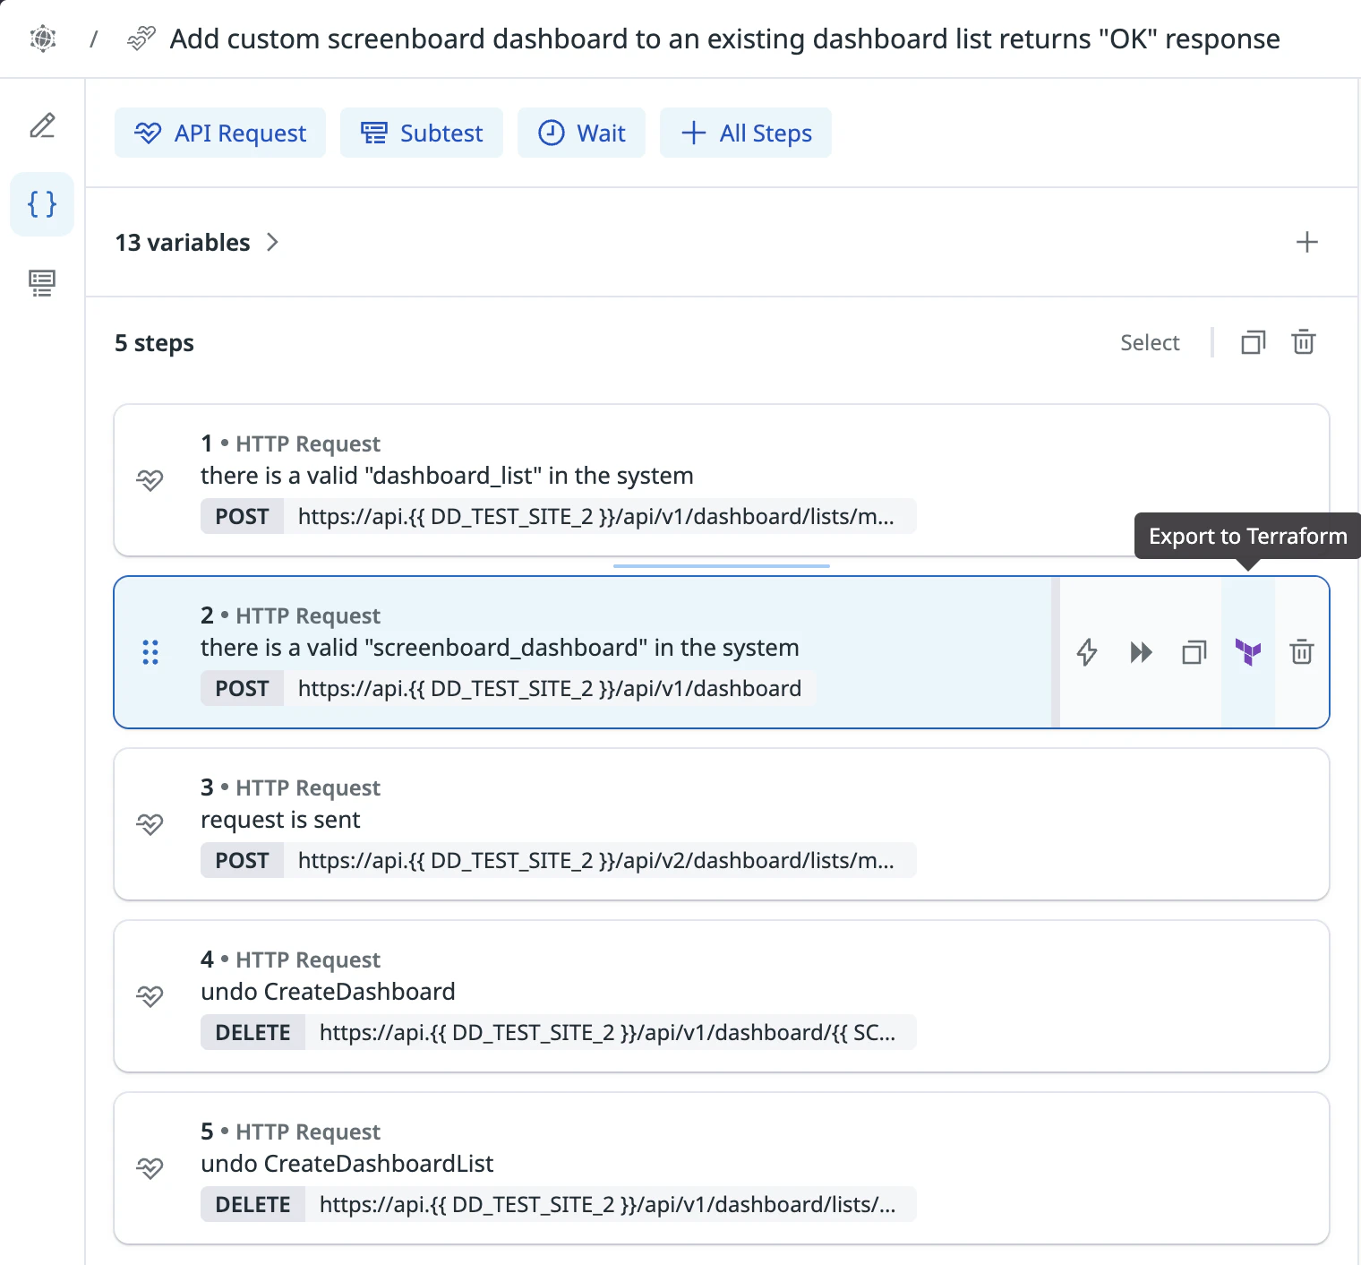This screenshot has width=1361, height=1265.
Task: Open the pencil edit icon in sidebar
Action: pyautogui.click(x=42, y=125)
